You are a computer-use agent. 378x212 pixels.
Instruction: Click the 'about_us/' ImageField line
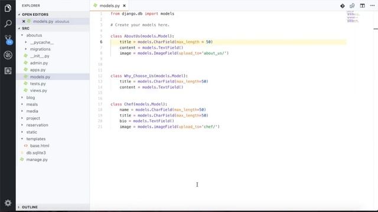(174, 53)
